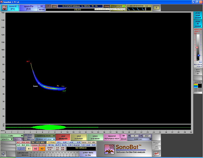Click the CallData.txt output file field

pyautogui.click(x=81, y=149)
